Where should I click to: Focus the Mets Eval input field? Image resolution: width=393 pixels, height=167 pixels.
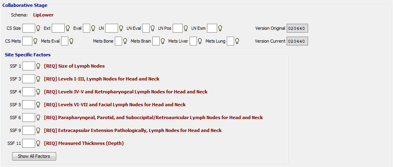click(x=65, y=41)
